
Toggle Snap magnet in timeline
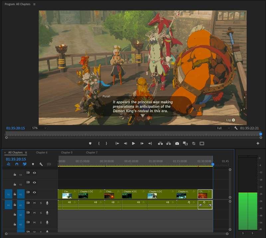click(17, 164)
